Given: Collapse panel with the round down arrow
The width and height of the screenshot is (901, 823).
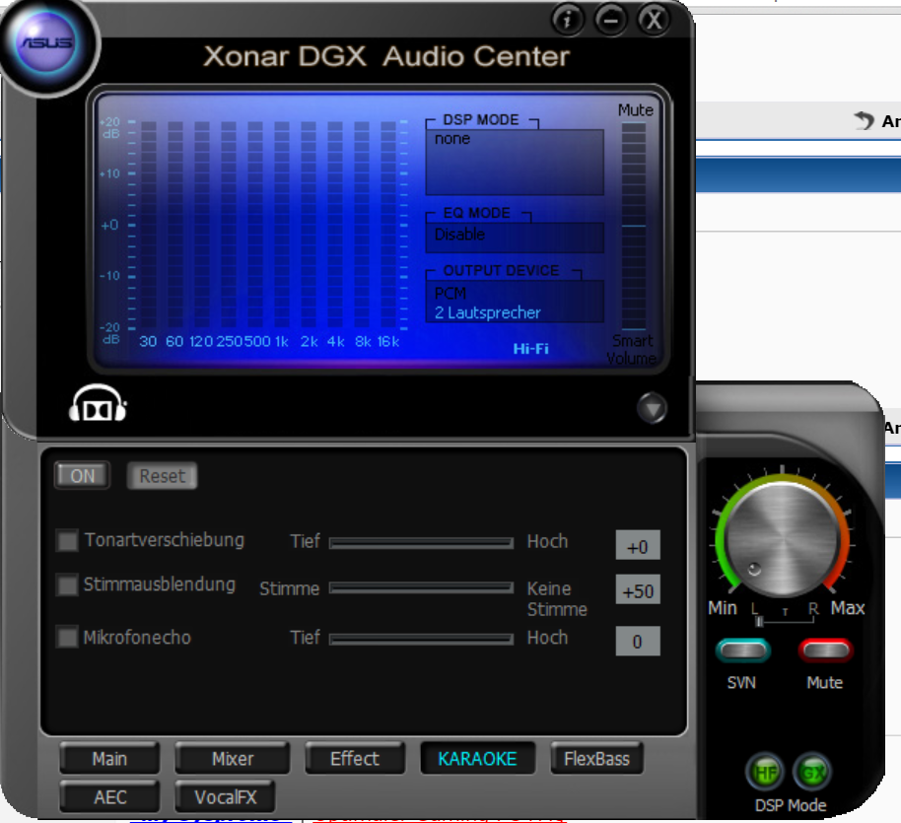Looking at the screenshot, I should [x=653, y=408].
